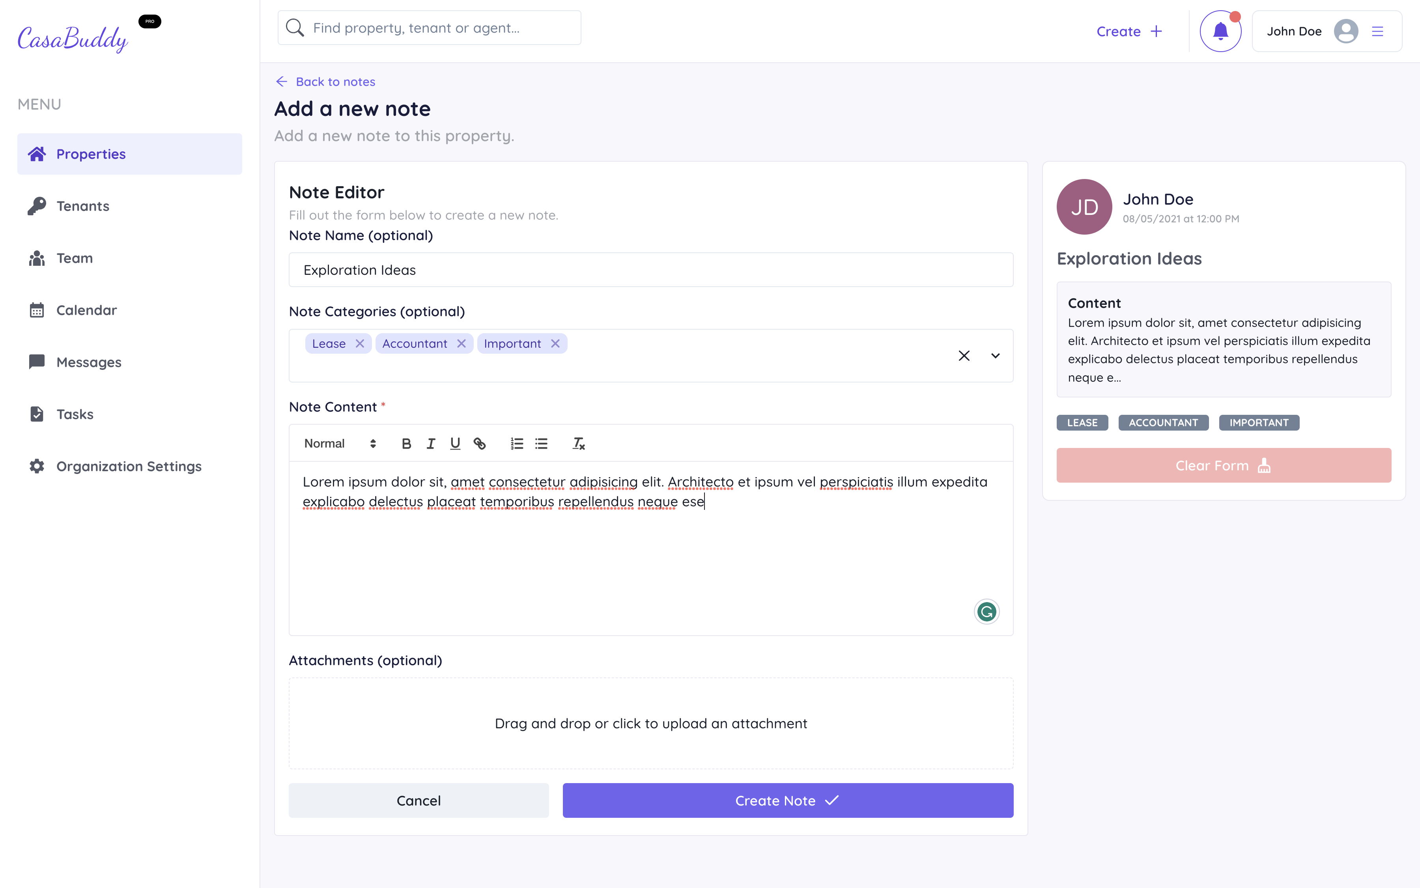Apply bullet list formatting
The image size is (1420, 888).
pyautogui.click(x=541, y=444)
